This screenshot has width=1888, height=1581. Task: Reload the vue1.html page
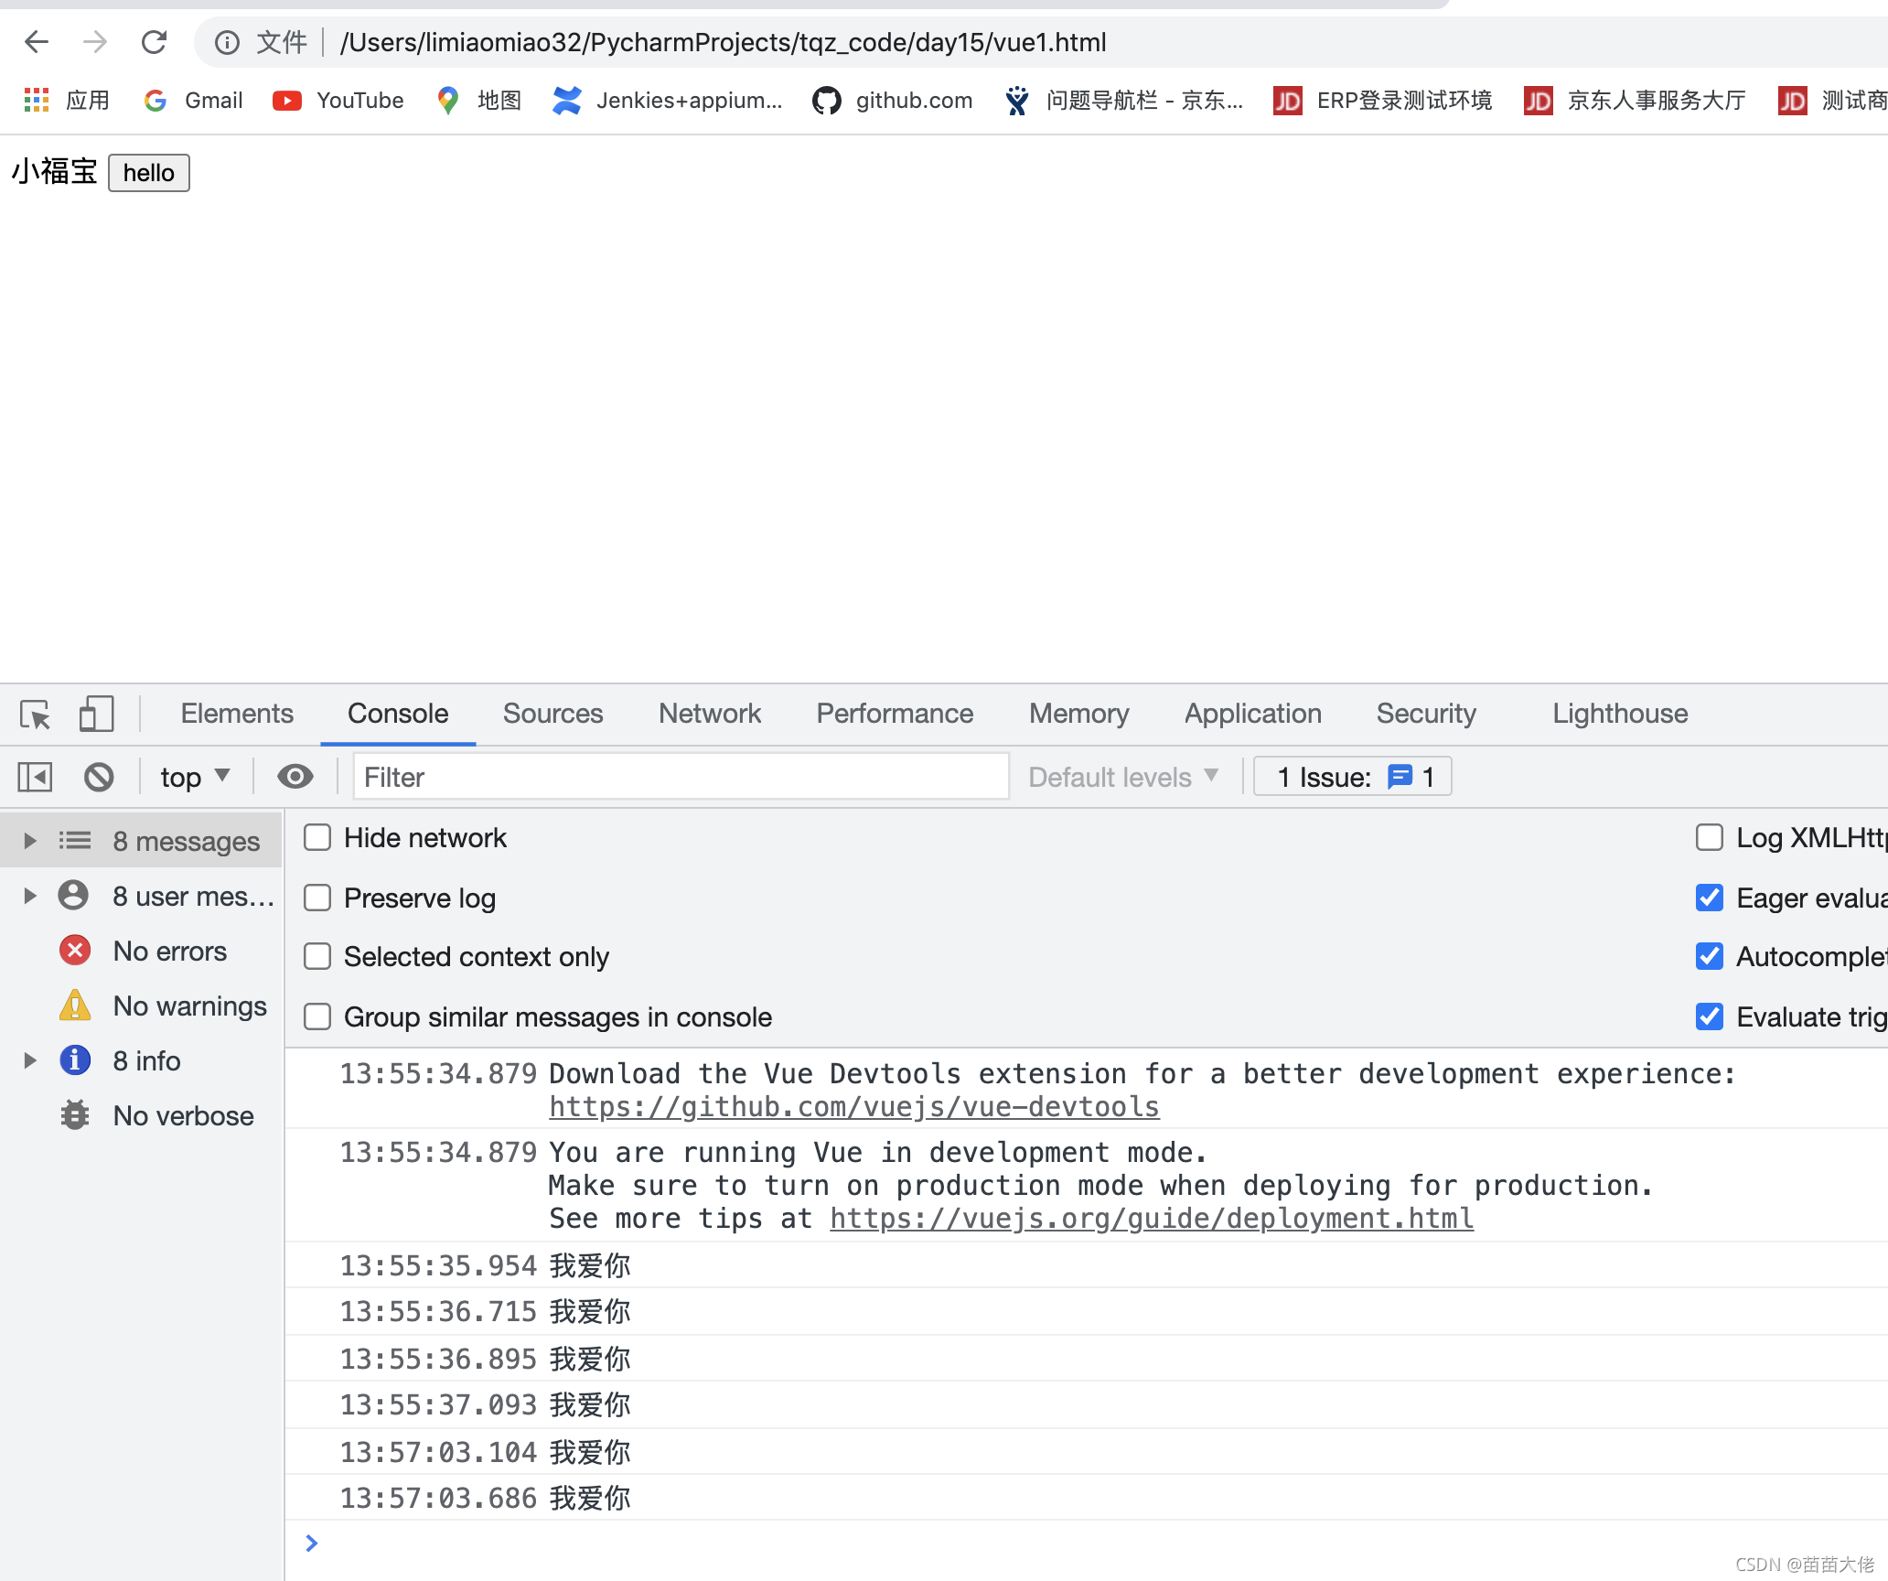click(x=154, y=42)
